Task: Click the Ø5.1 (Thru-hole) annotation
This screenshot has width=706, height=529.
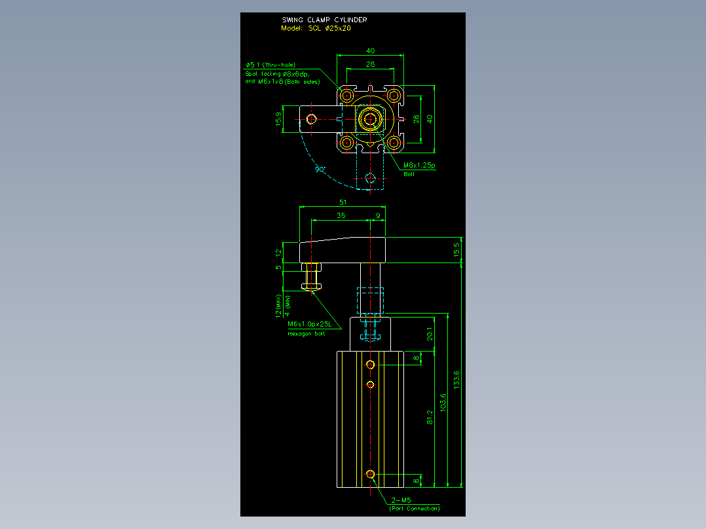Action: tap(270, 65)
